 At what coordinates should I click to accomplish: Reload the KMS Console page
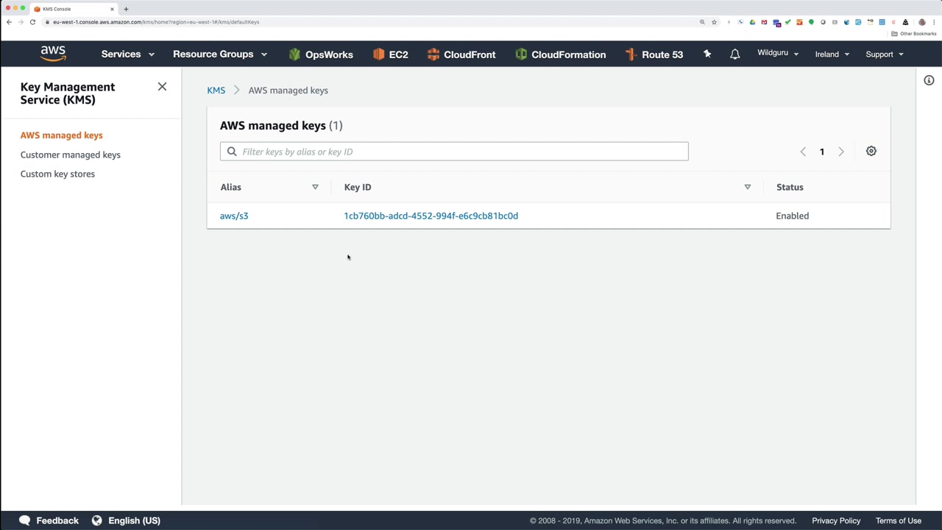pyautogui.click(x=32, y=22)
